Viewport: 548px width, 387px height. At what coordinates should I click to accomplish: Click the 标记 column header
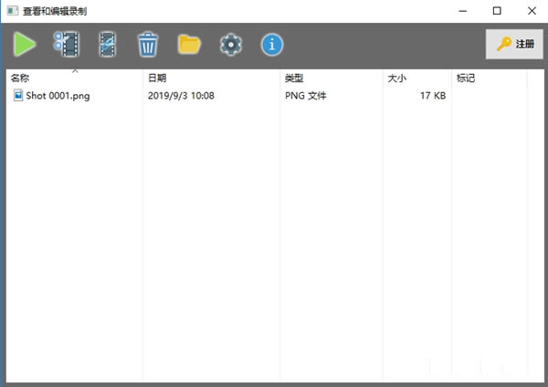(x=466, y=78)
